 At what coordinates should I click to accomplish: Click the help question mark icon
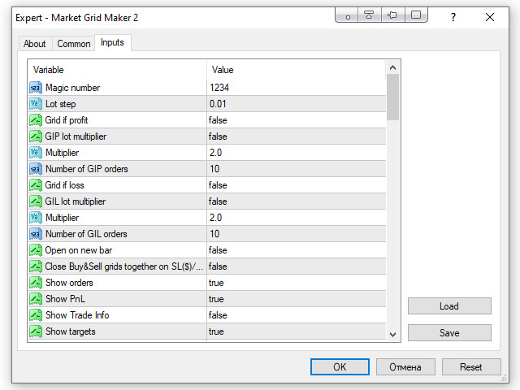(x=453, y=17)
